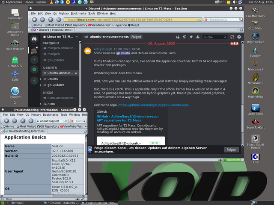The height and width of the screenshot is (205, 274).
Task: Open tab list dropdown in Troubleshooting window
Action: coord(82,131)
